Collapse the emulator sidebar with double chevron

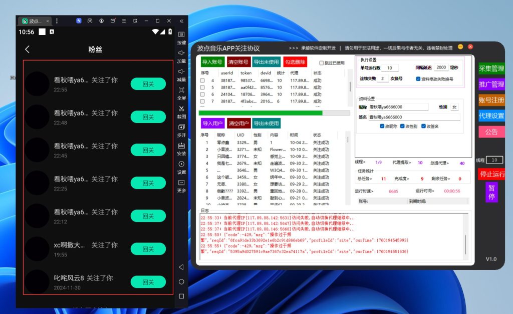coord(181,21)
